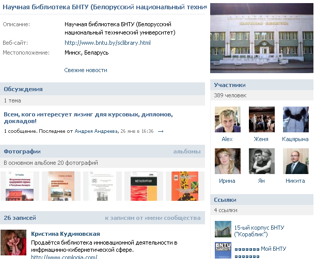Open the Фотографии section header
This screenshot has height=259, width=315.
[102, 151]
